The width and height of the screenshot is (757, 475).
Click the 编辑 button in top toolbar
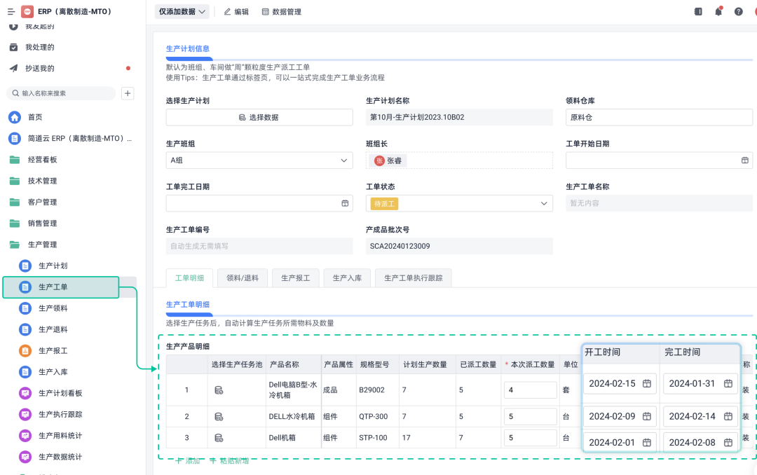(x=236, y=11)
